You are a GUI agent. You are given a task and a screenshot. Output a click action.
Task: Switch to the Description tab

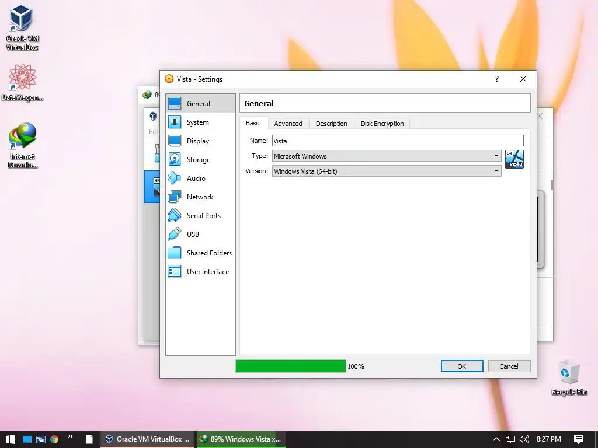(332, 124)
